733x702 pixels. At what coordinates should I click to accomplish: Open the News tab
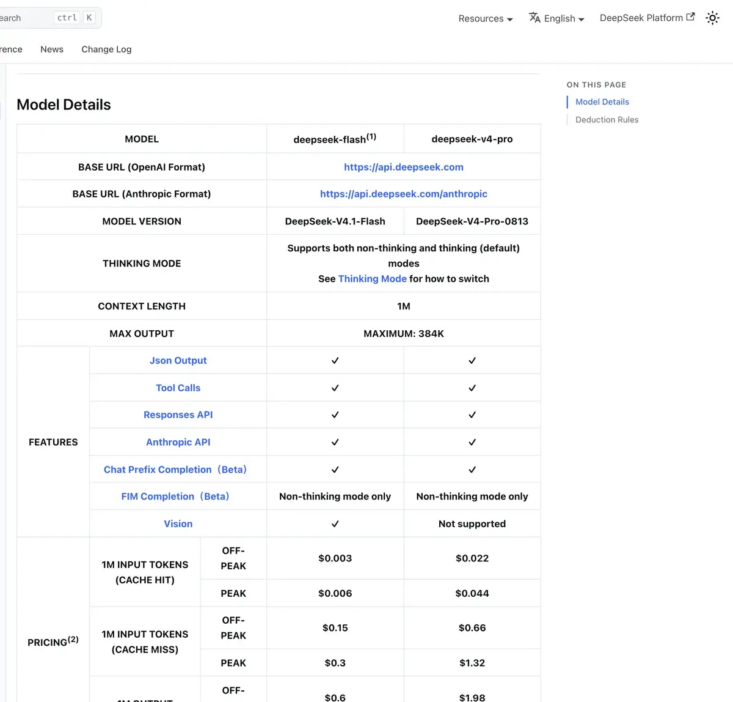pyautogui.click(x=52, y=49)
